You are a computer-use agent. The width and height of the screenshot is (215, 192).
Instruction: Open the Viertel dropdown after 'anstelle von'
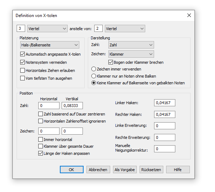pyautogui.click(x=125, y=29)
